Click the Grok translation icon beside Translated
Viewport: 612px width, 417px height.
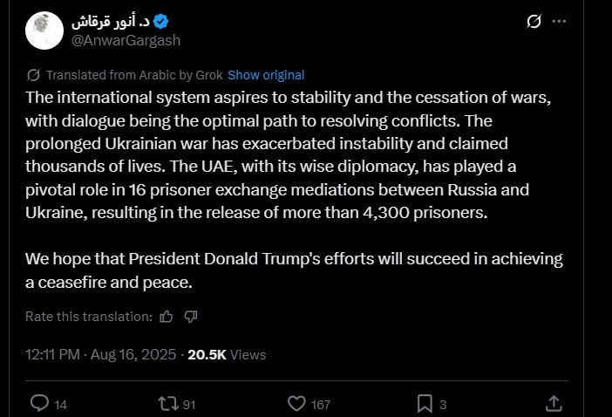34,75
